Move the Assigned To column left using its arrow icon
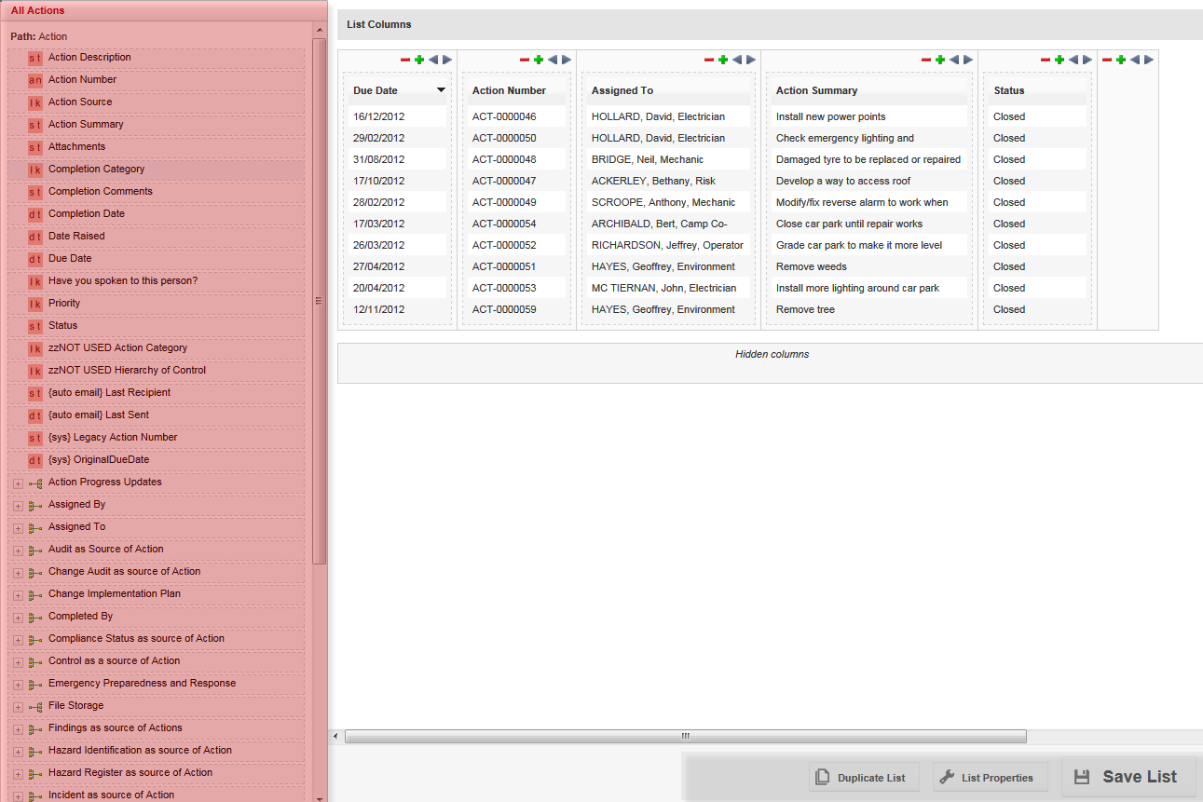 (736, 59)
